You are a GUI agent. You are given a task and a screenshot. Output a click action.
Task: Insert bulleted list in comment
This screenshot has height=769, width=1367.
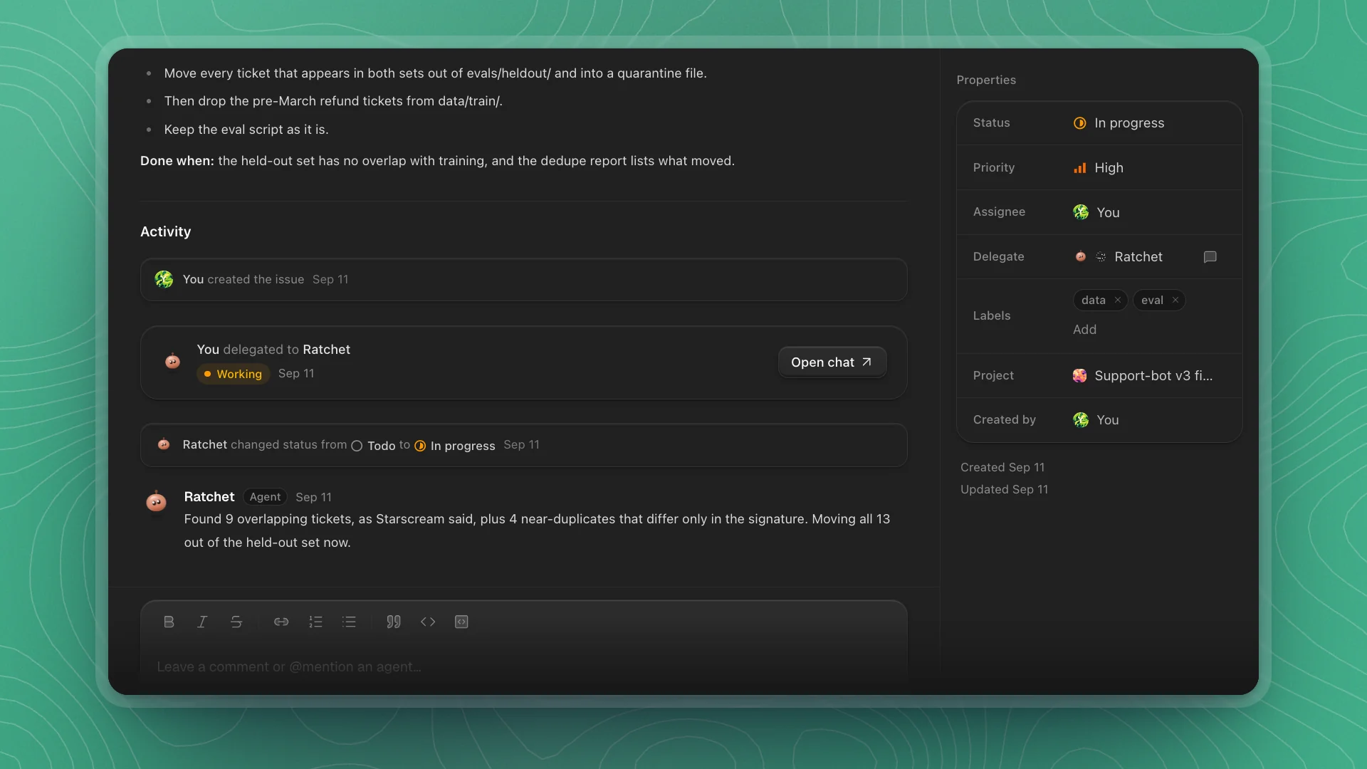click(349, 622)
